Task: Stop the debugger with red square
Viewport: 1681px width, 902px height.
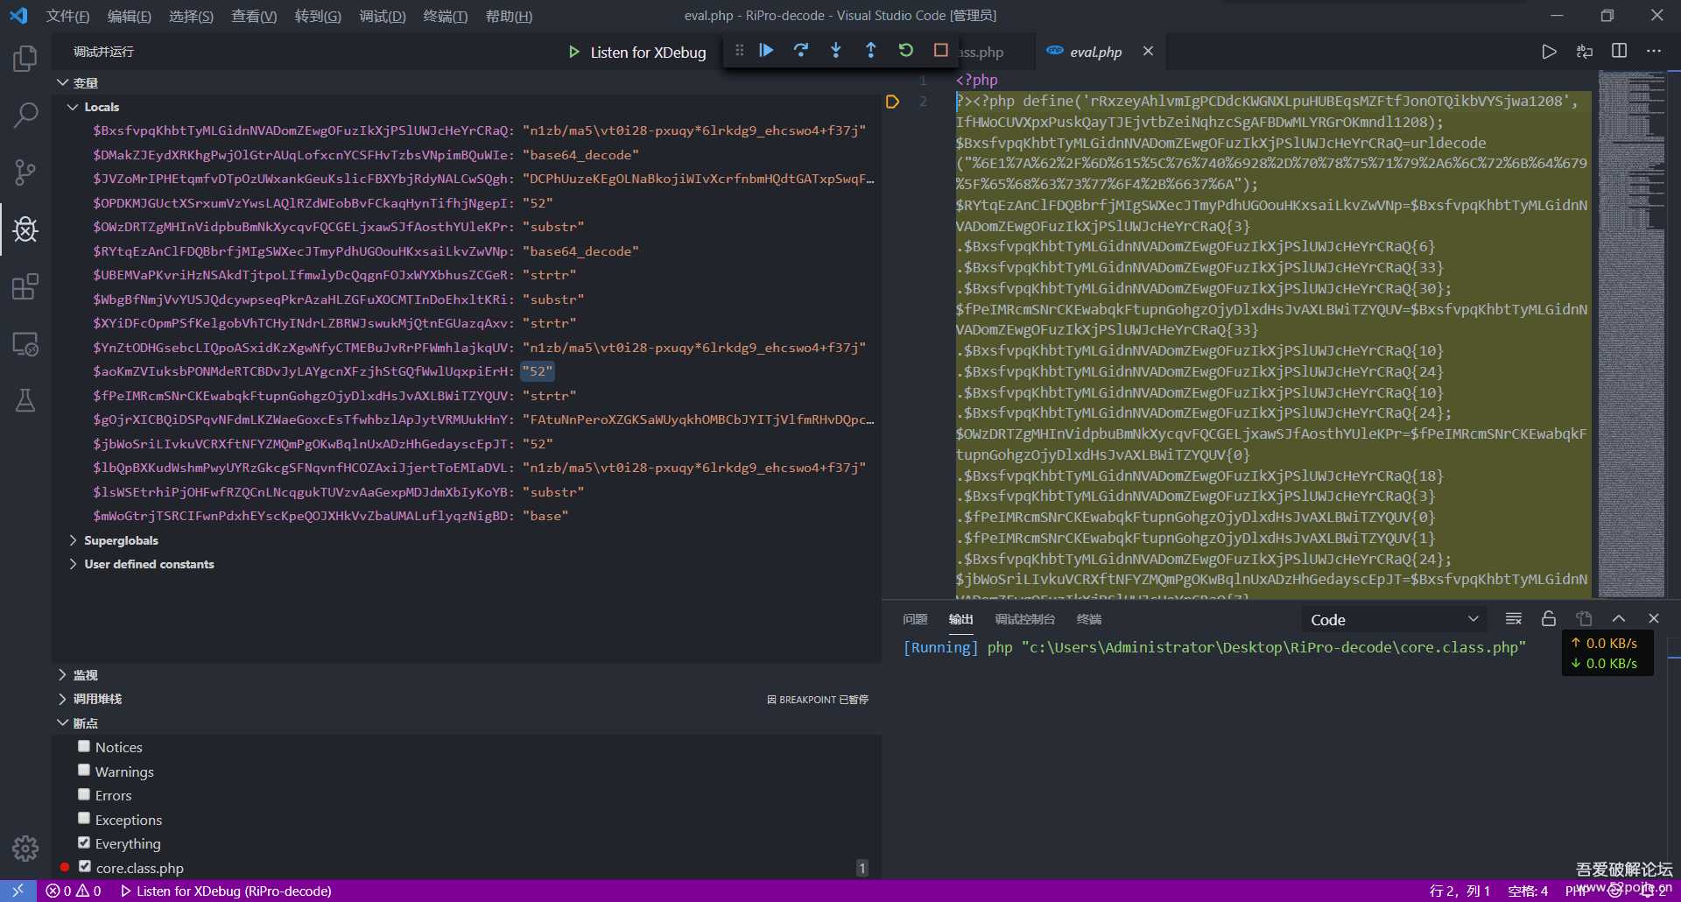Action: 940,51
